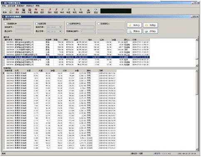Image resolution: width=201 pixels, height=157 pixels.
Task: Check the 过滤签批人 (filter by approver) checkbox
Action: (99, 24)
